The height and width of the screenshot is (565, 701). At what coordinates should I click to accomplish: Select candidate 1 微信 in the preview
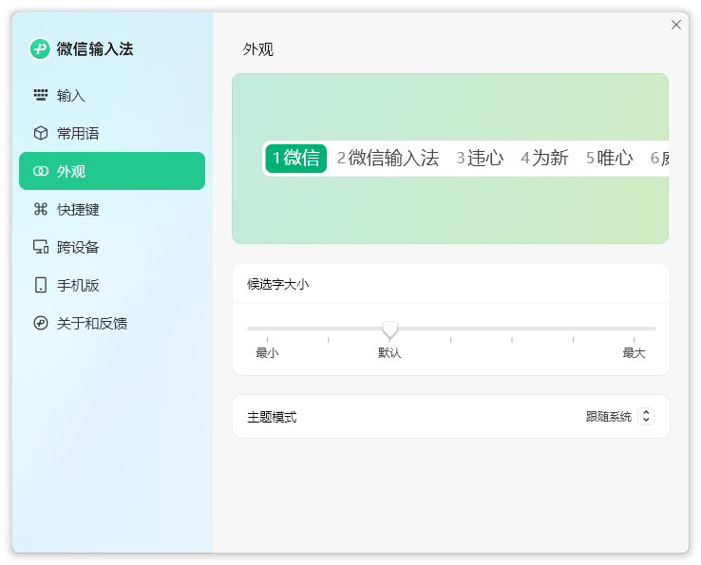(295, 159)
